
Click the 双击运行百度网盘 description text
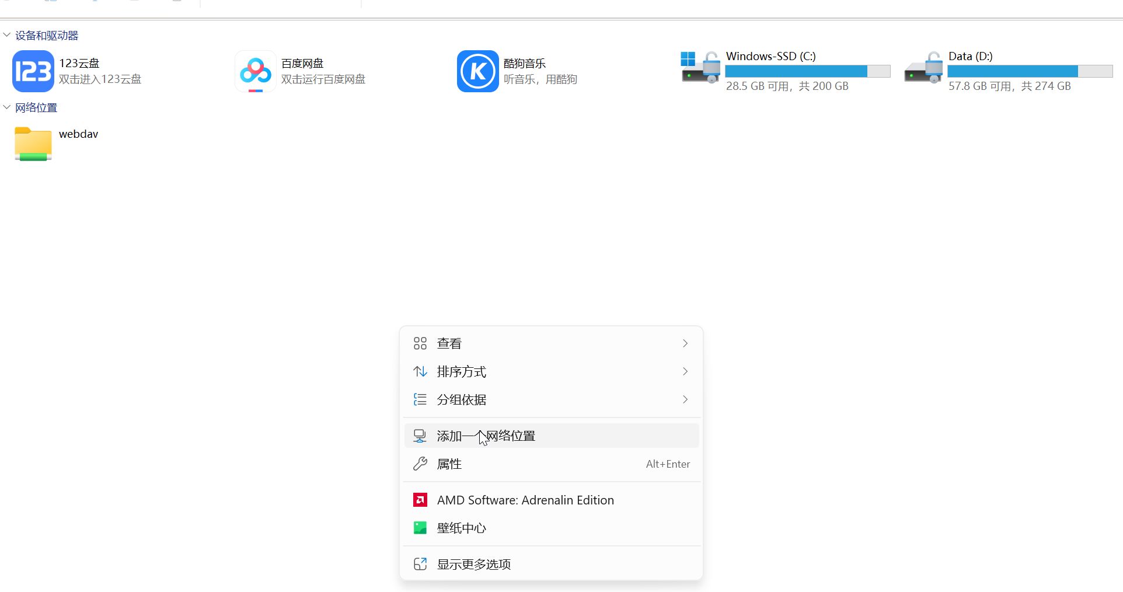(323, 79)
